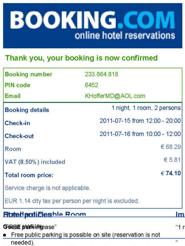This screenshot has width=185, height=246.
Task: Click the Room price € 68.29
Action: [x=171, y=147]
